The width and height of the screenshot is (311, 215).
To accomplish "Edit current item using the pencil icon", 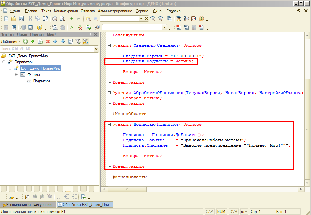I will (32, 42).
